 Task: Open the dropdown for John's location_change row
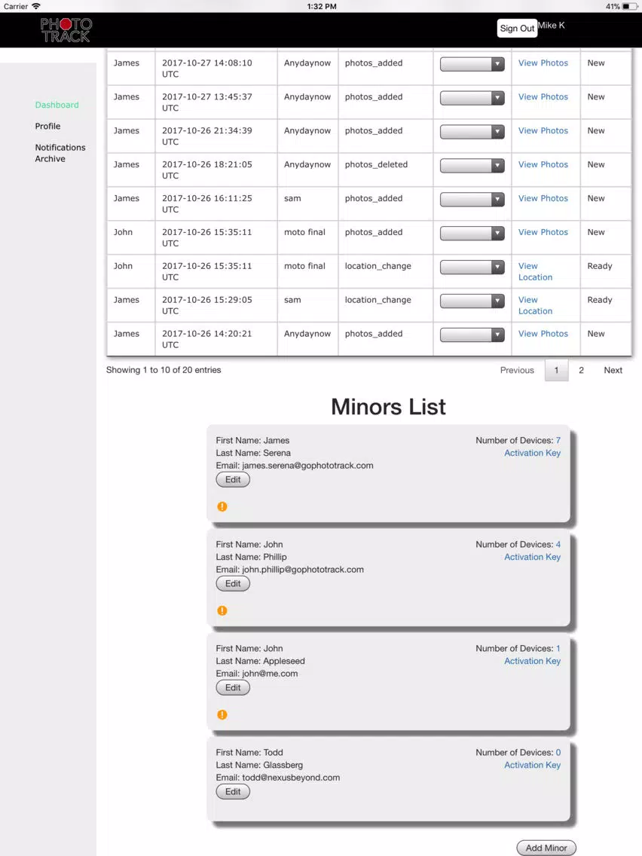pyautogui.click(x=472, y=267)
